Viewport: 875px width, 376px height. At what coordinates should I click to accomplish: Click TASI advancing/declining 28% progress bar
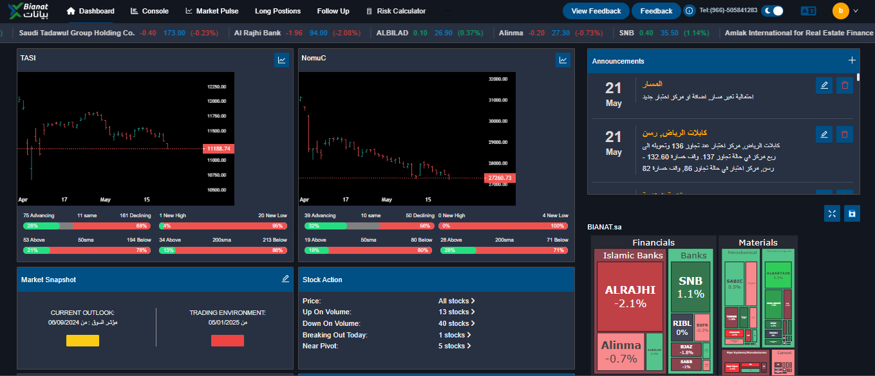(87, 226)
